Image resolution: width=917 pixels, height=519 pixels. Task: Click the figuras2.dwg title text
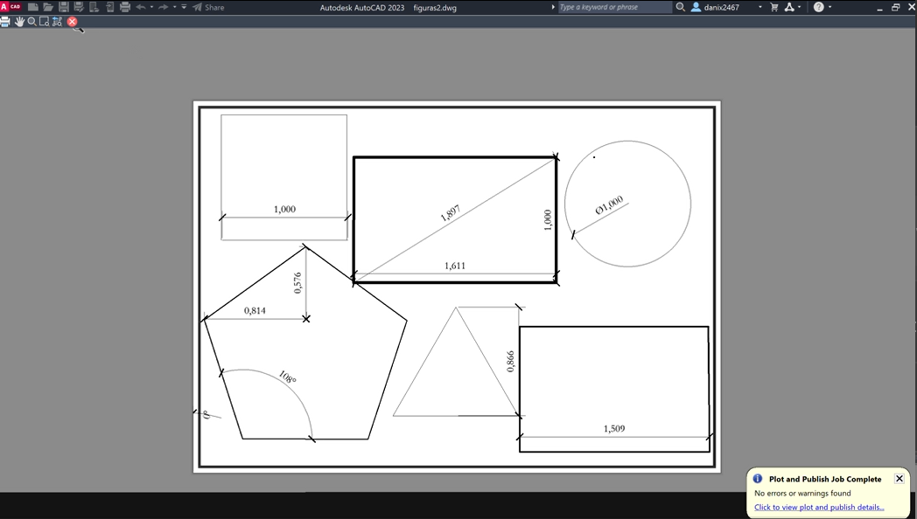tap(435, 8)
